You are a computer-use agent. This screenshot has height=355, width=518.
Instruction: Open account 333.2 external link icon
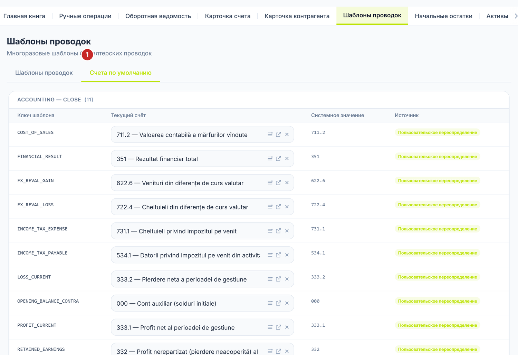tap(278, 279)
